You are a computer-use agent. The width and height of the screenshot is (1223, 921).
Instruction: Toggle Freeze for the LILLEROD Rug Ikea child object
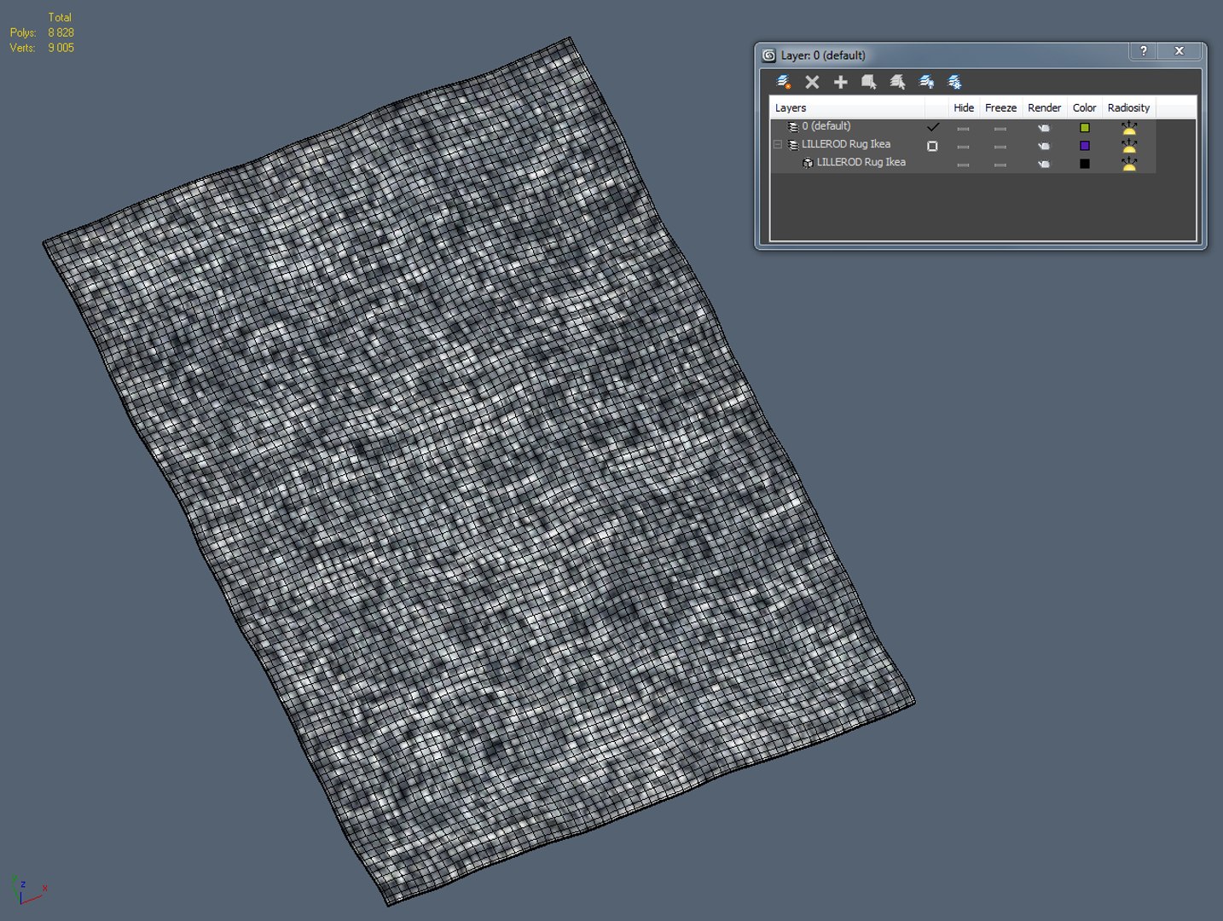tap(1000, 165)
